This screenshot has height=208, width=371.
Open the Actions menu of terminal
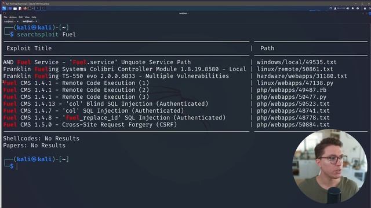point(13,17)
